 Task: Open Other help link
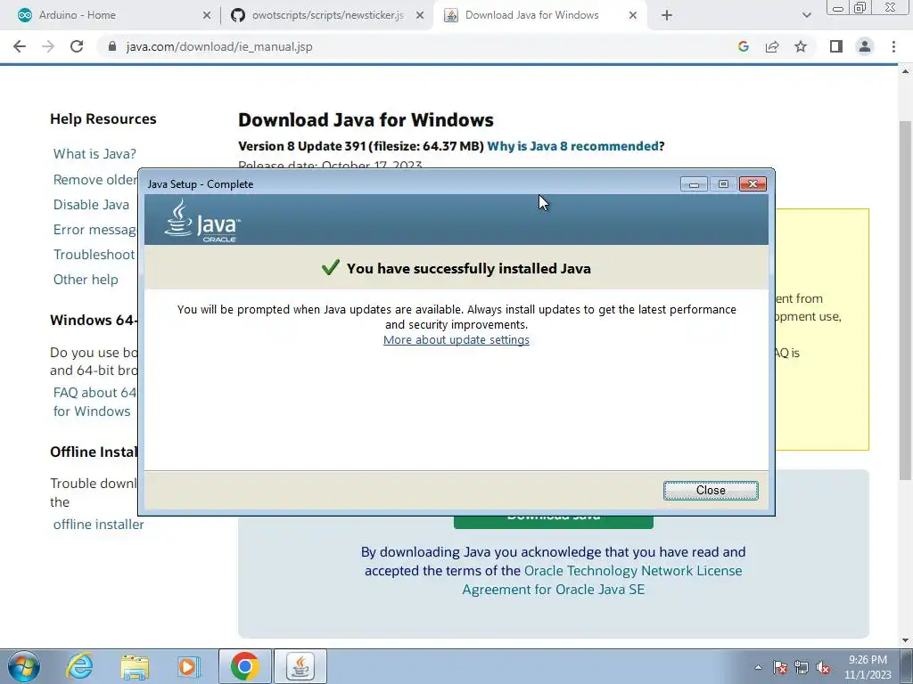[86, 280]
